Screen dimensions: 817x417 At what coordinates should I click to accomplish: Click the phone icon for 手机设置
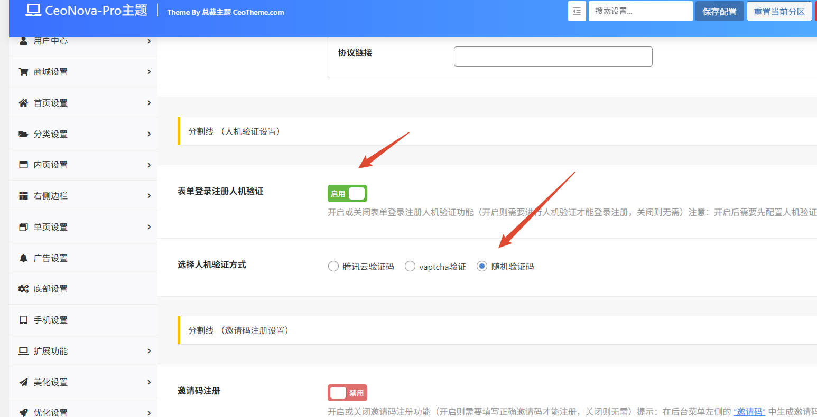pyautogui.click(x=23, y=319)
